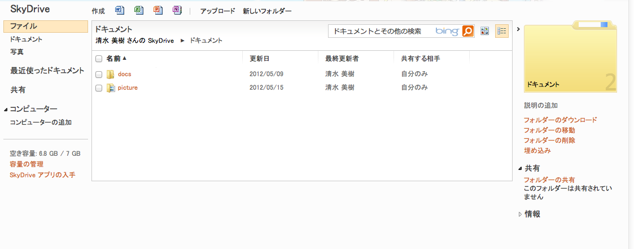Open 写真 in the sidebar
This screenshot has width=634, height=249.
(x=17, y=52)
